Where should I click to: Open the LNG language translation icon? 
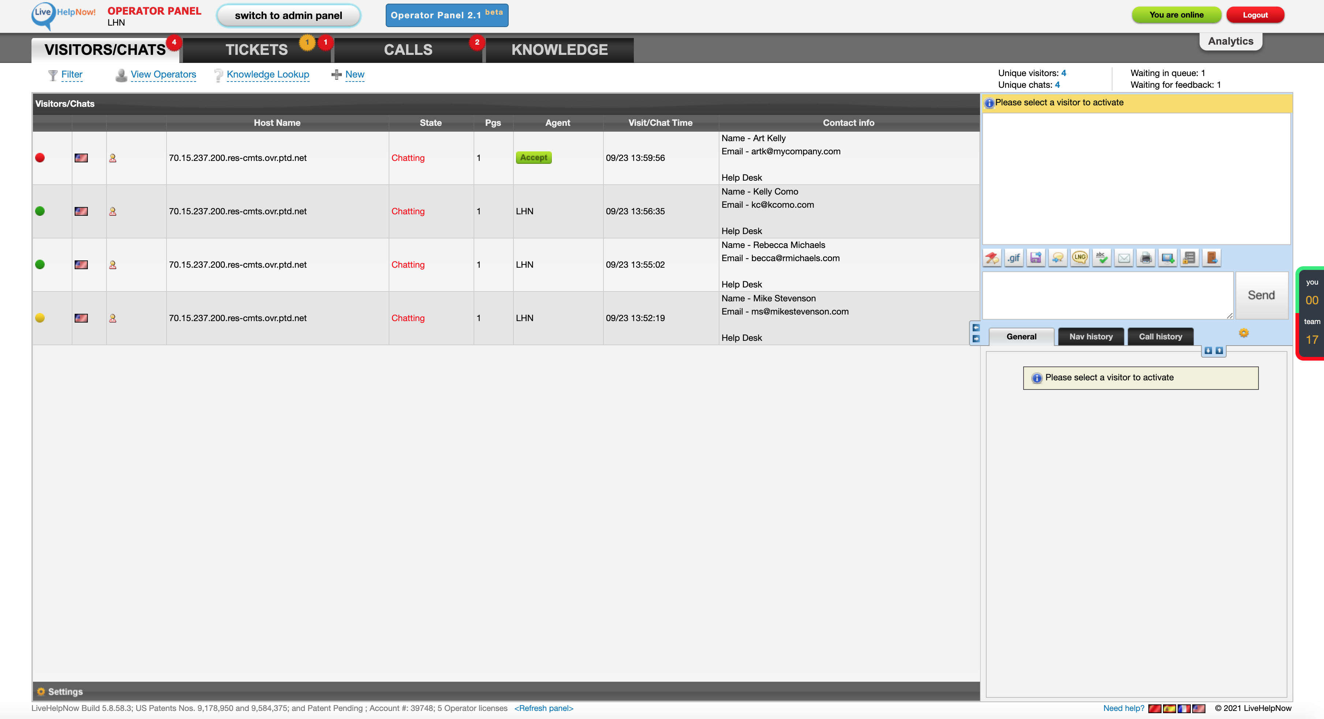pos(1080,258)
